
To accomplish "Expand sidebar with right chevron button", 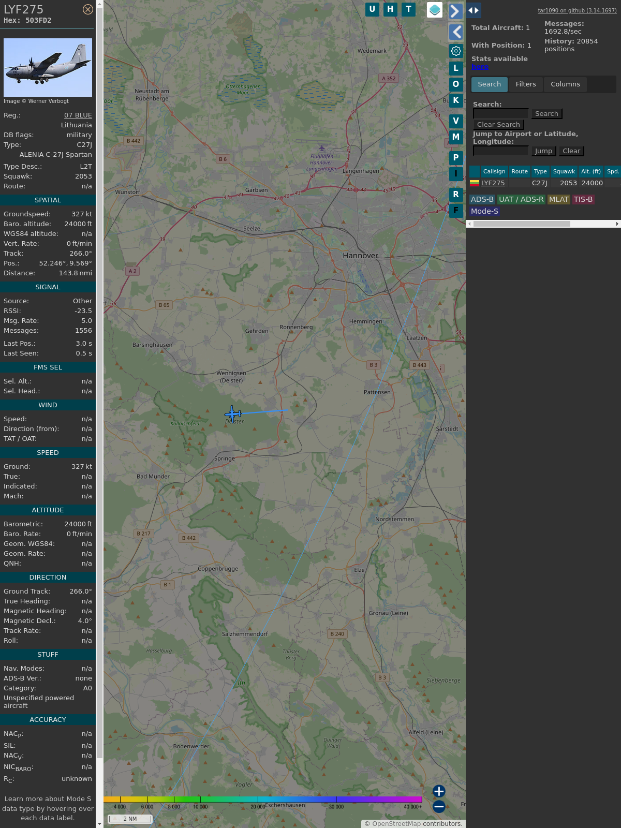I will tap(455, 11).
